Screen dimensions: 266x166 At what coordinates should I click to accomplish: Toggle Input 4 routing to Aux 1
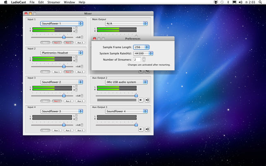(57, 130)
